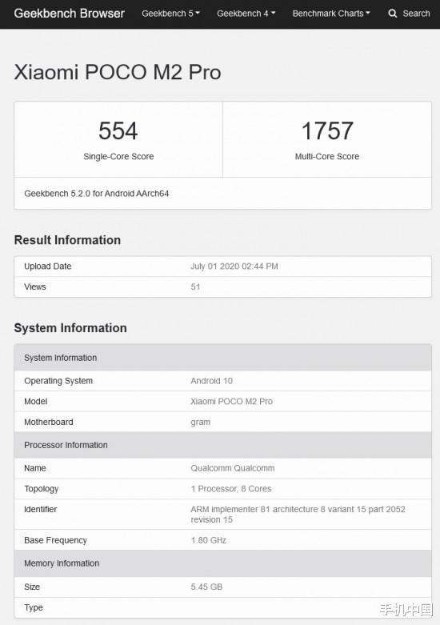Select the Xiaomi POCO M2 Pro model value
The width and height of the screenshot is (440, 625).
231,402
